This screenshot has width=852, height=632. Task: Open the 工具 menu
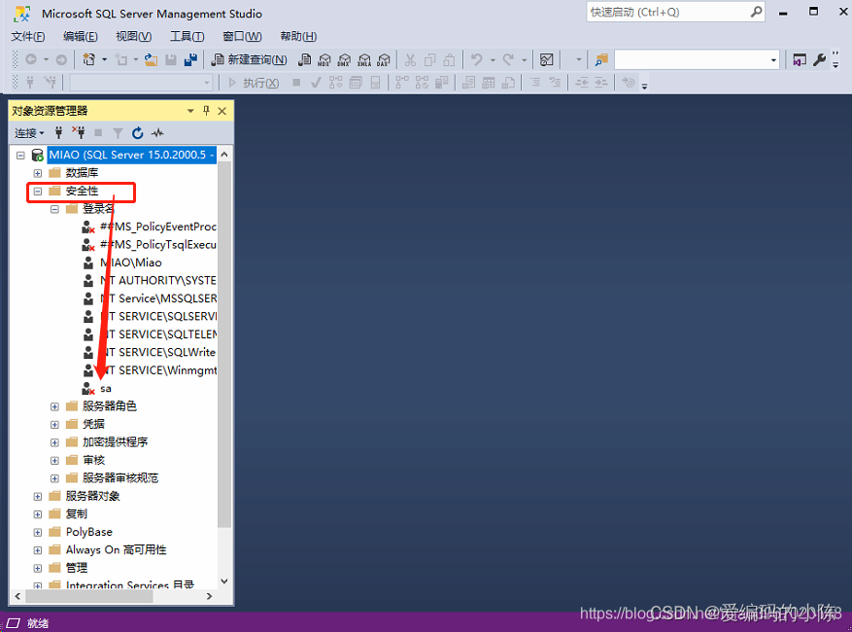point(187,36)
